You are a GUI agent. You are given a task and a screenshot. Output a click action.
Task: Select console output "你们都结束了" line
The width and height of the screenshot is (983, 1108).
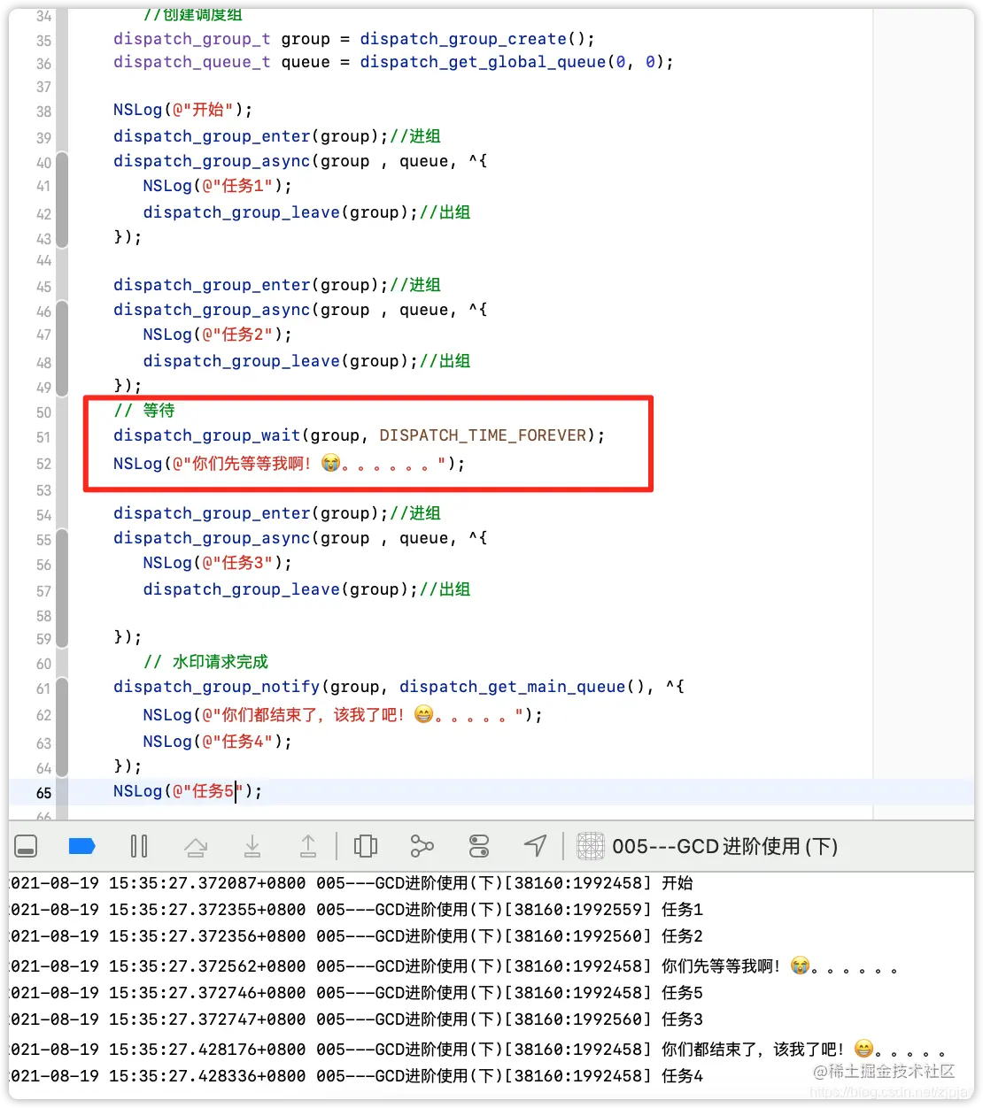click(478, 1050)
